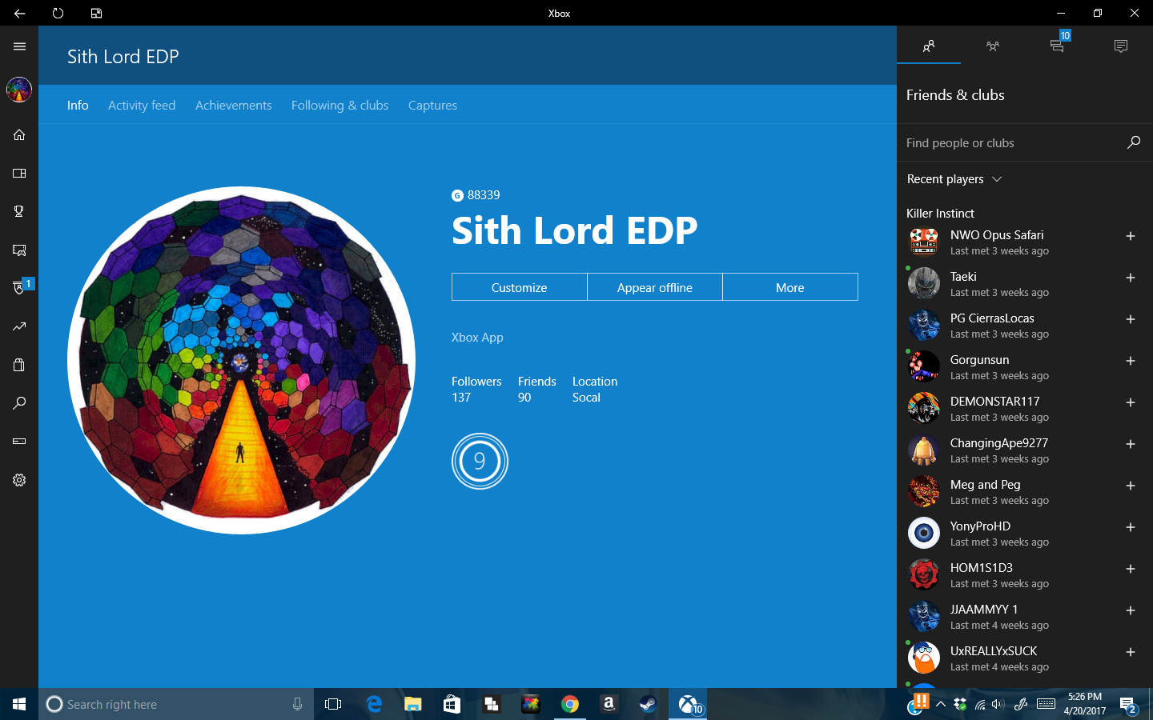Switch to the Achievements tab
Screen dimensions: 1153x720
(x=234, y=106)
